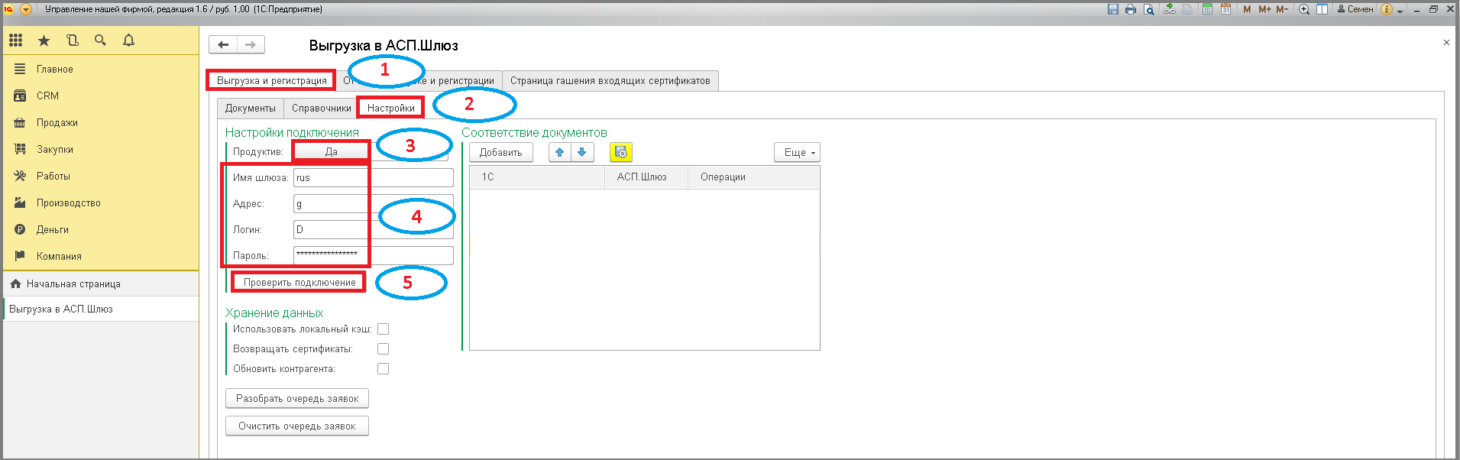The width and height of the screenshot is (1460, 460).
Task: Click the M+ memory add button
Action: click(1264, 9)
